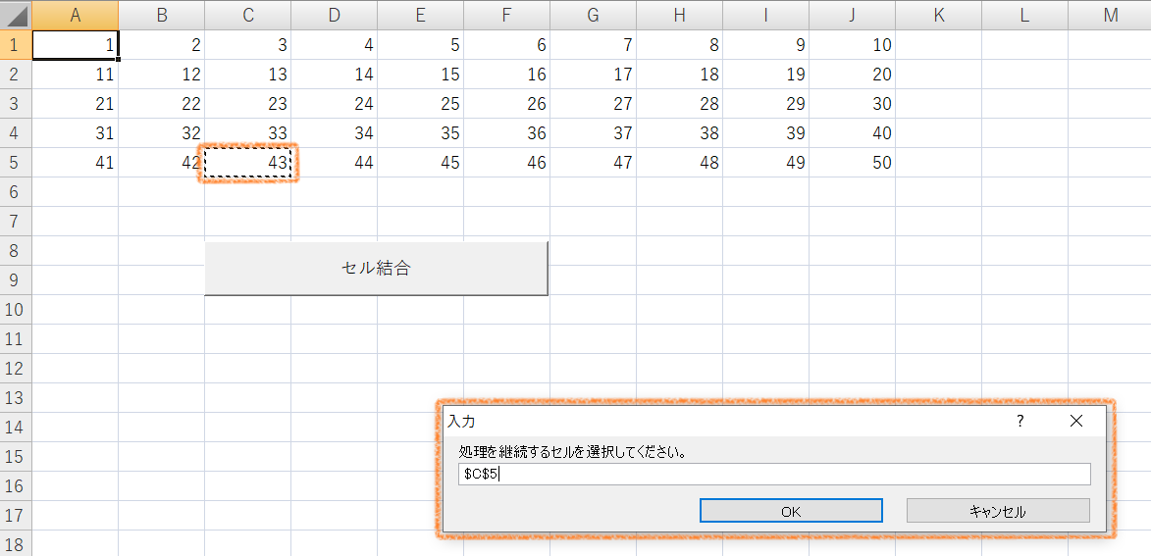Screen dimensions: 1151x556
Task: Click cell containing 46
Action: coord(506,162)
